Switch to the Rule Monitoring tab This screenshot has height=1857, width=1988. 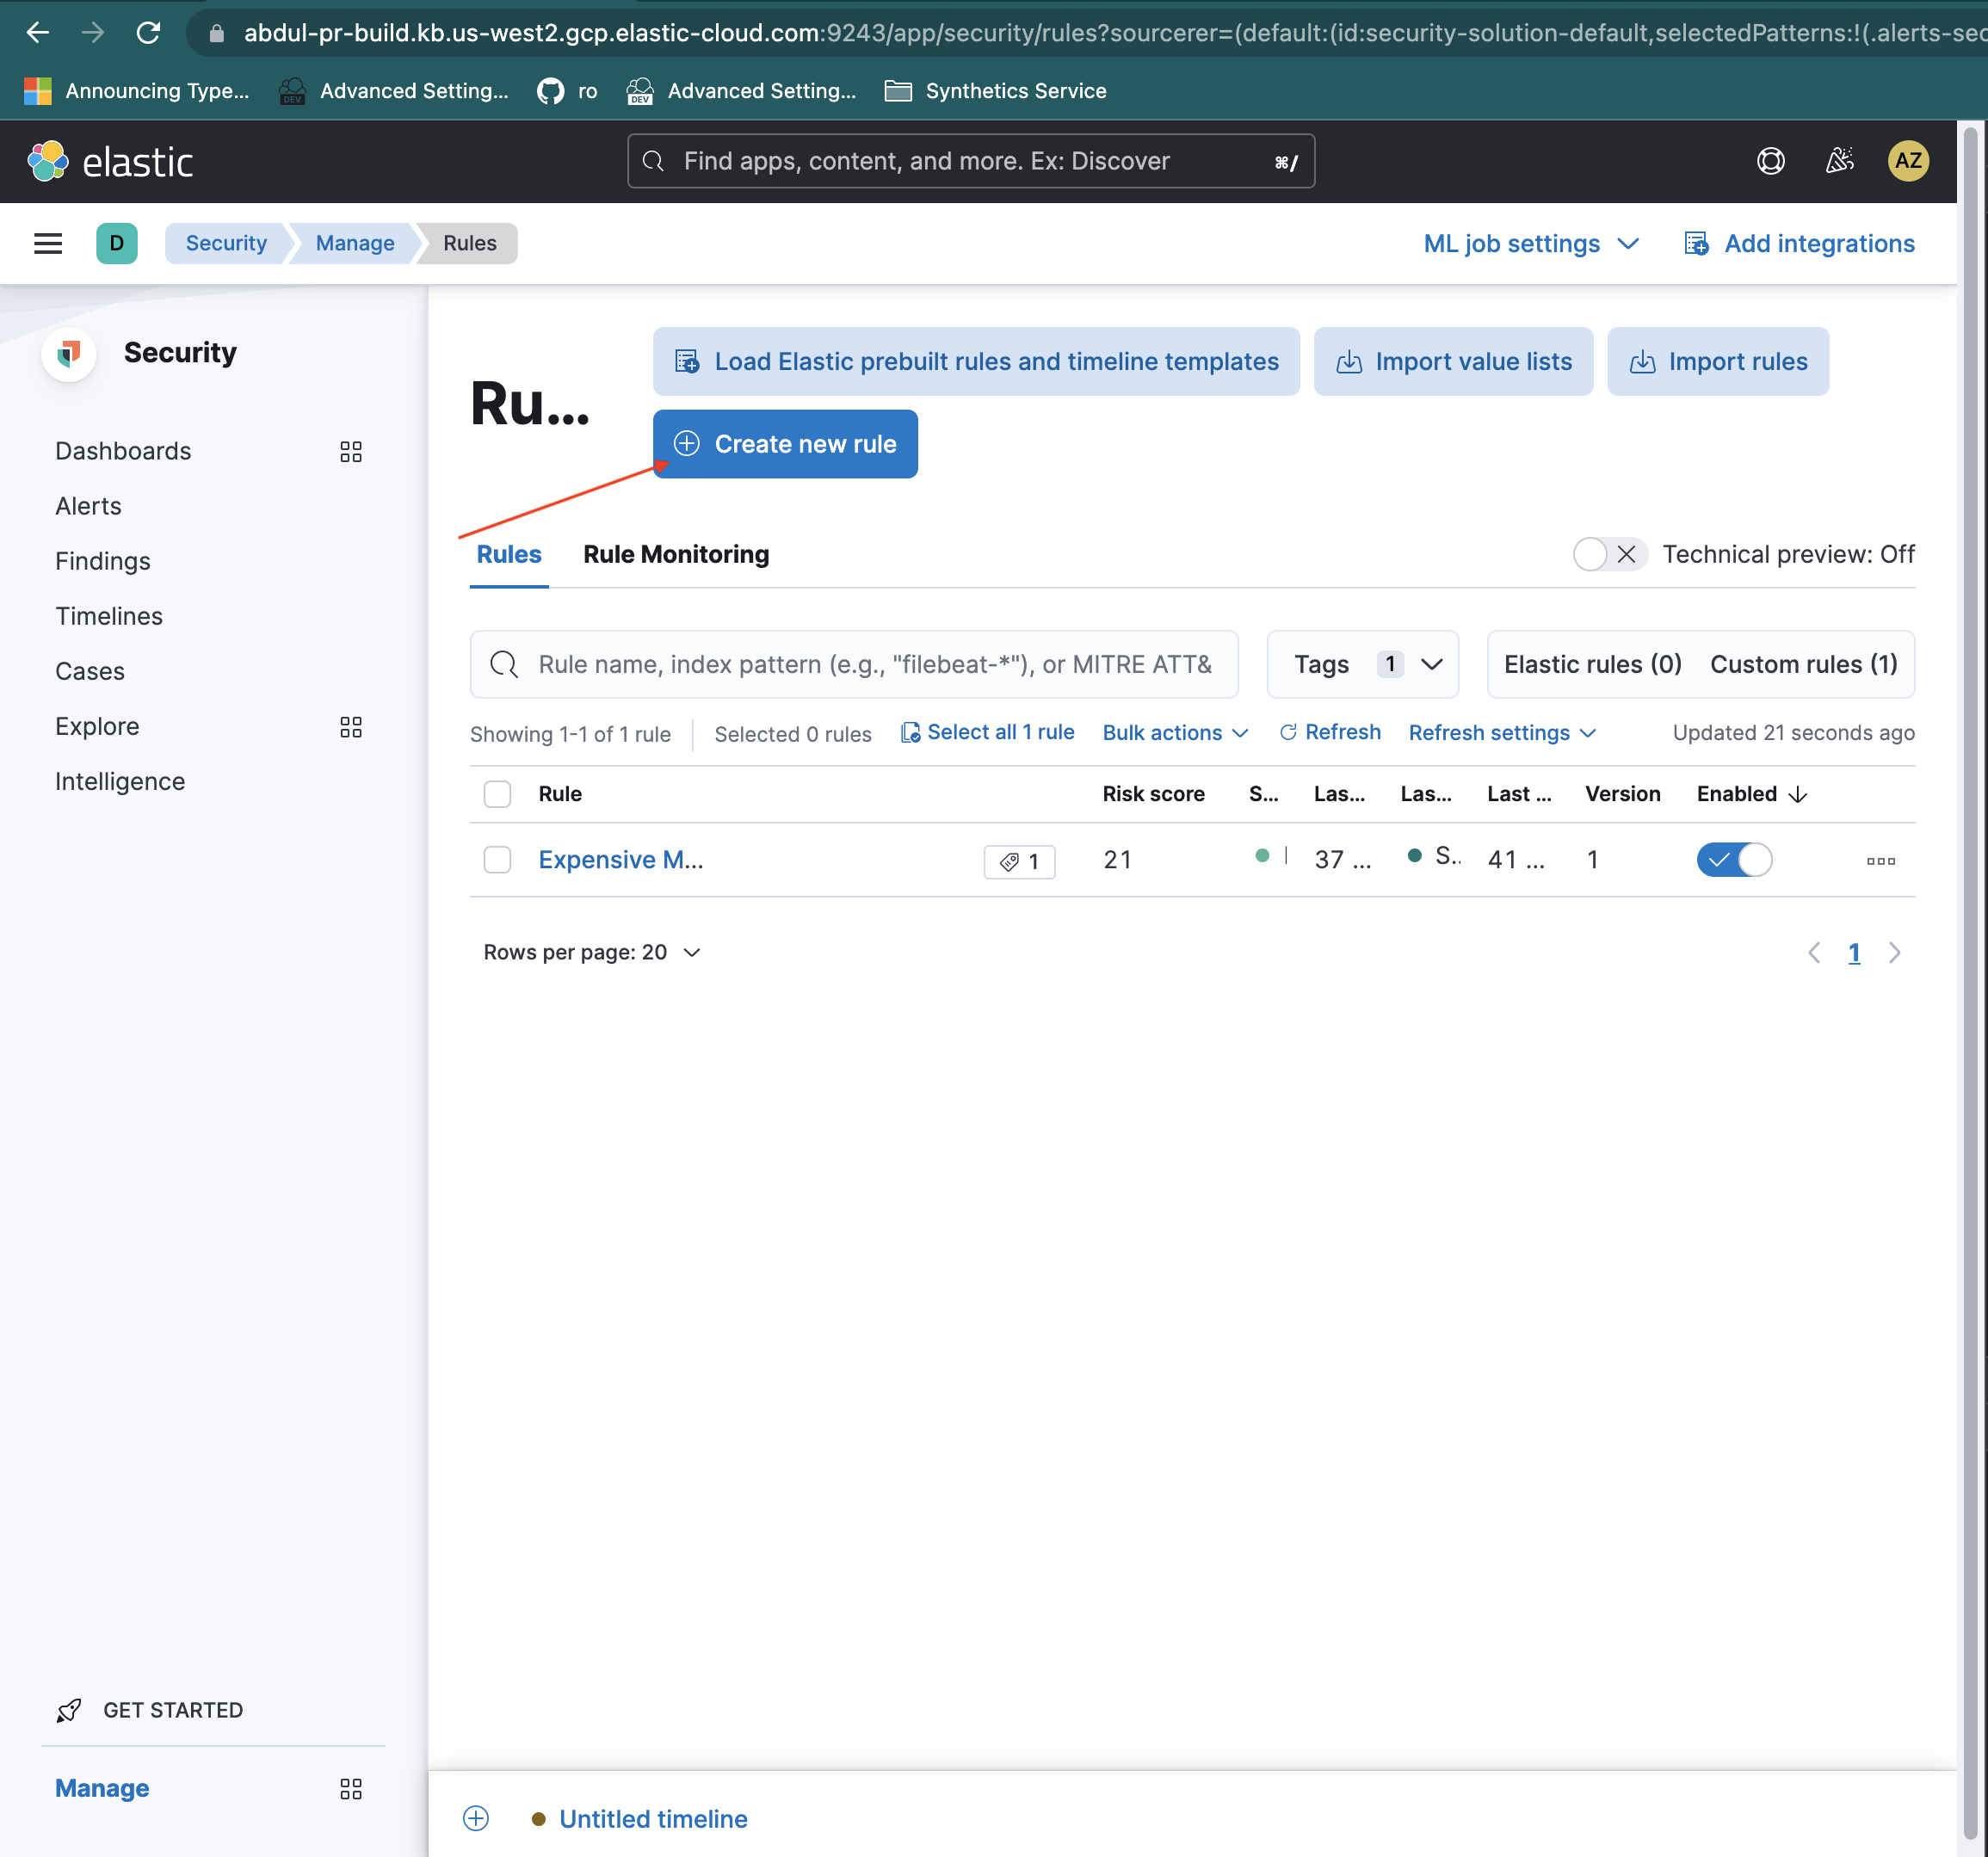(x=675, y=554)
